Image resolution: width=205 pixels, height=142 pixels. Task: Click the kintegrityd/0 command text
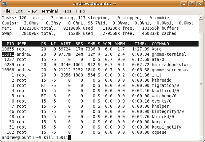(x=168, y=112)
